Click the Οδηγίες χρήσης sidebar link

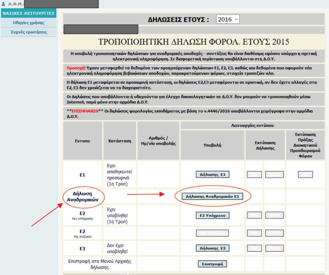[x=28, y=23]
